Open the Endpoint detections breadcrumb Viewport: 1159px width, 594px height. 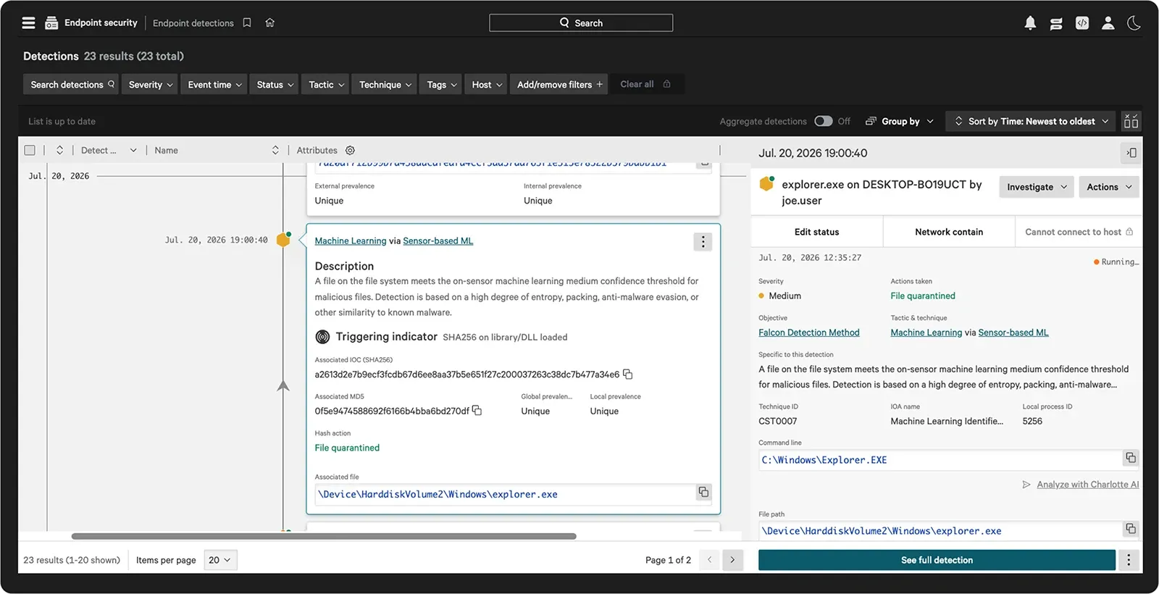point(193,23)
